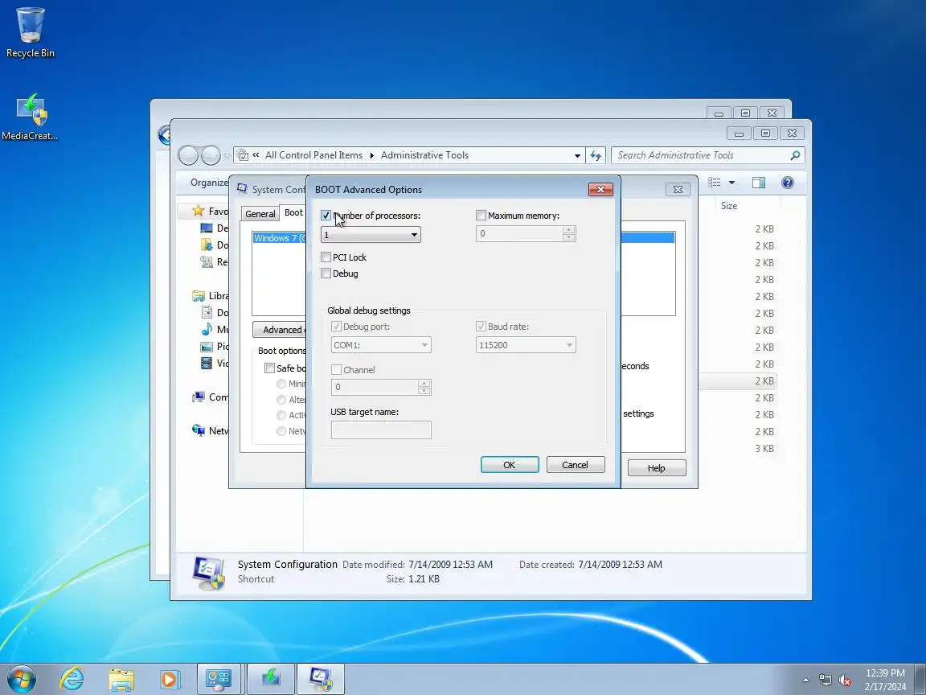
Task: Click Administrative Tools address breadcrumb
Action: (424, 155)
